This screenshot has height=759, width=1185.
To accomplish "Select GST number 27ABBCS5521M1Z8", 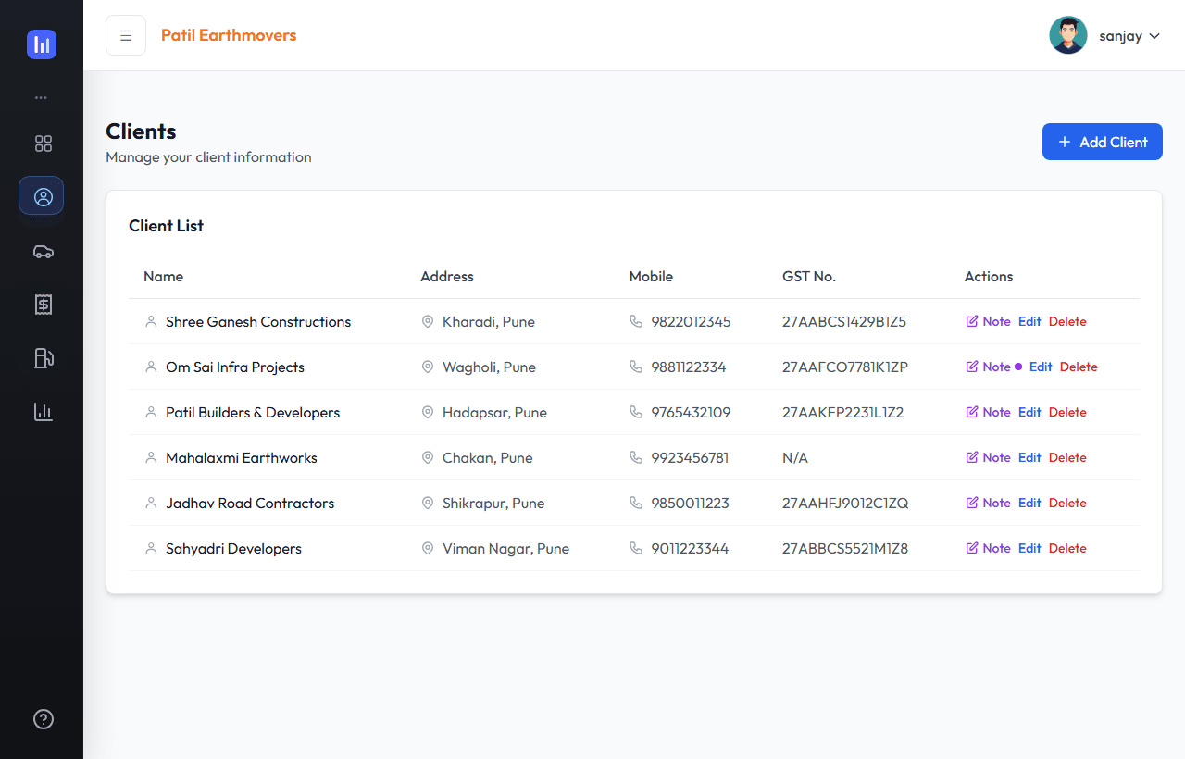I will [845, 548].
